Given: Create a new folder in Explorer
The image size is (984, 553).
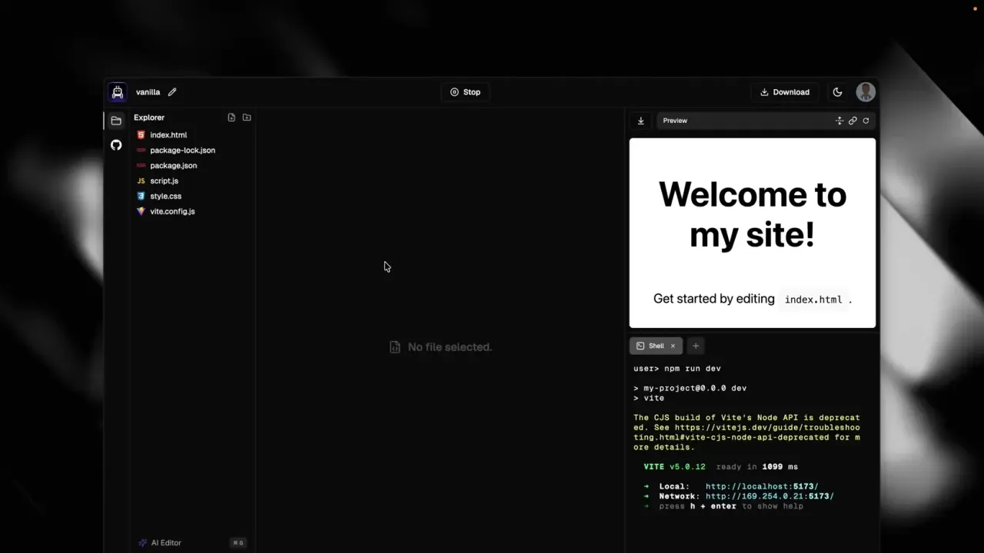Looking at the screenshot, I should (x=247, y=118).
